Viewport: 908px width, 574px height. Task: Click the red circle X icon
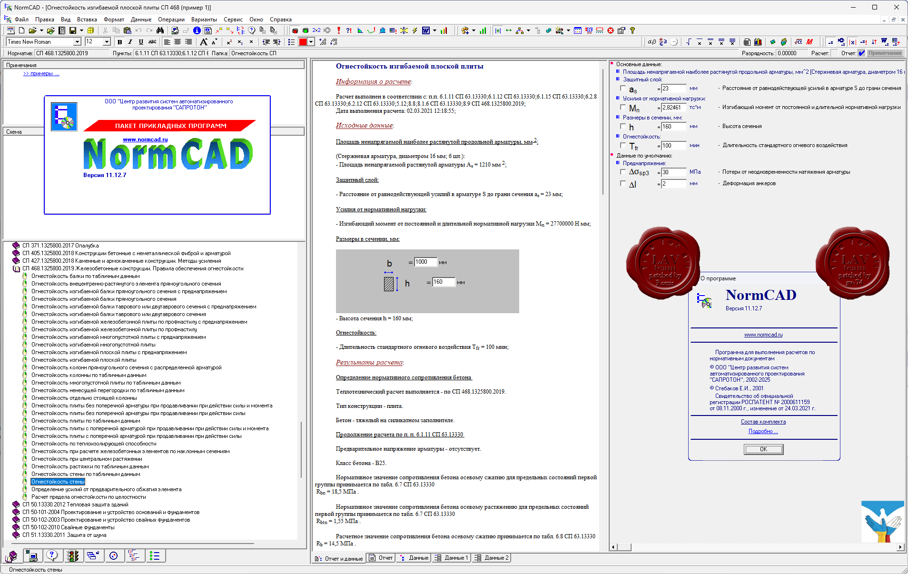[x=611, y=30]
